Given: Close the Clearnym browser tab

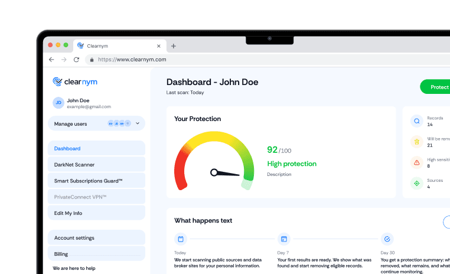Looking at the screenshot, I should tap(159, 46).
